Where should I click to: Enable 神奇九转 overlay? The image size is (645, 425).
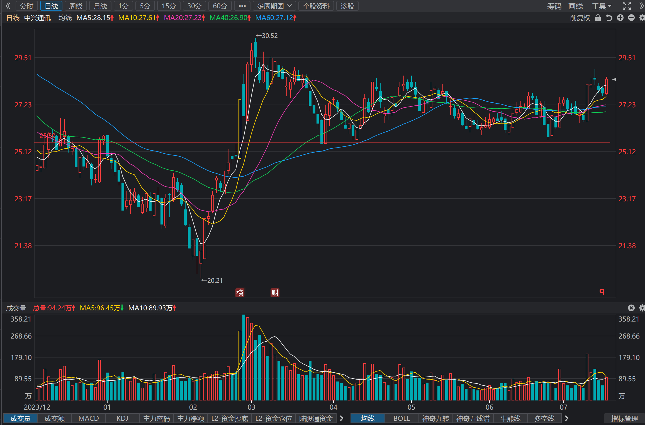click(x=435, y=418)
